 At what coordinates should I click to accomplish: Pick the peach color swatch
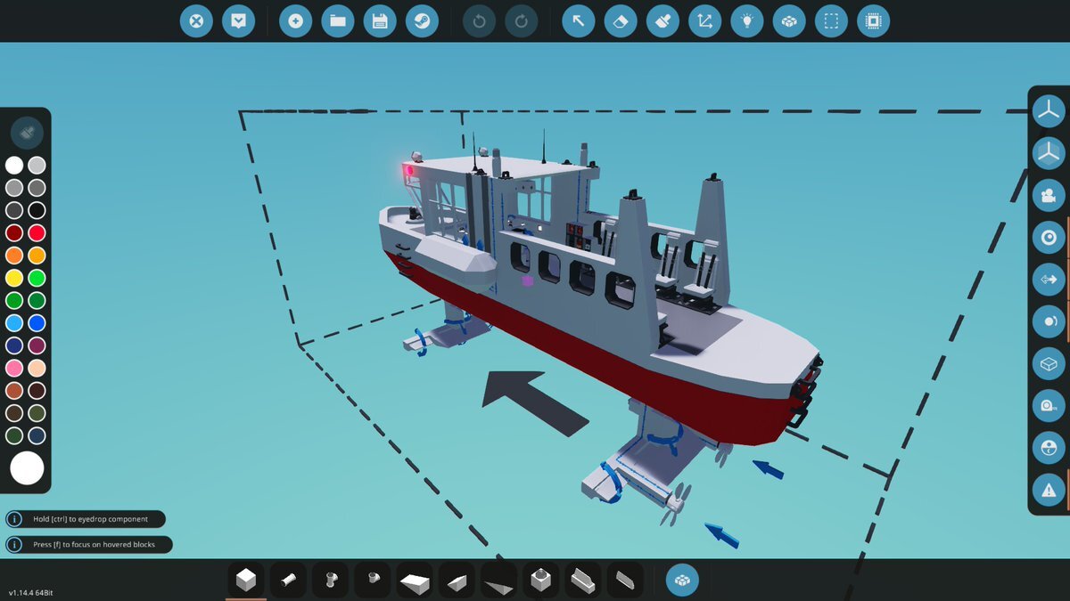(37, 368)
